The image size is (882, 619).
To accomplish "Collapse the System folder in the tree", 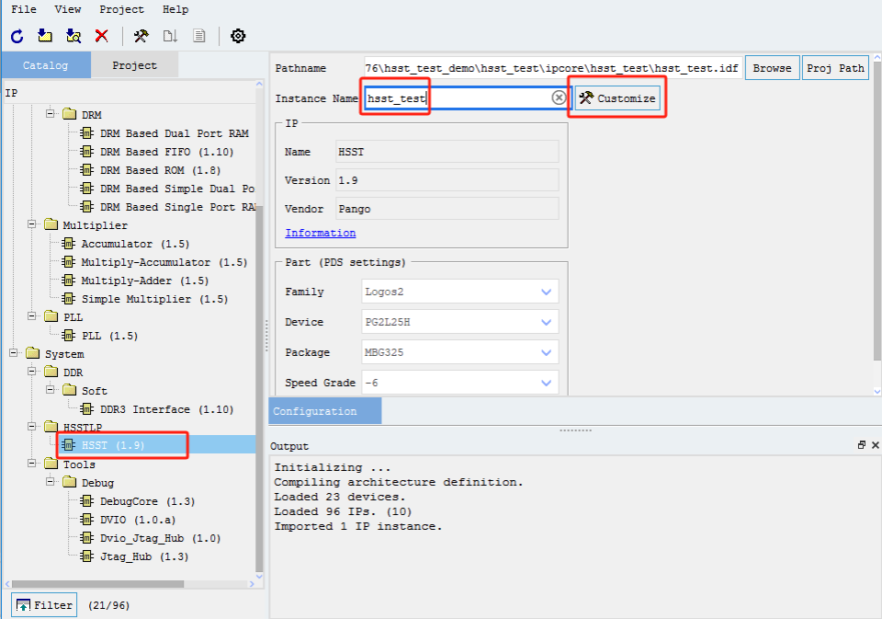I will (x=14, y=353).
